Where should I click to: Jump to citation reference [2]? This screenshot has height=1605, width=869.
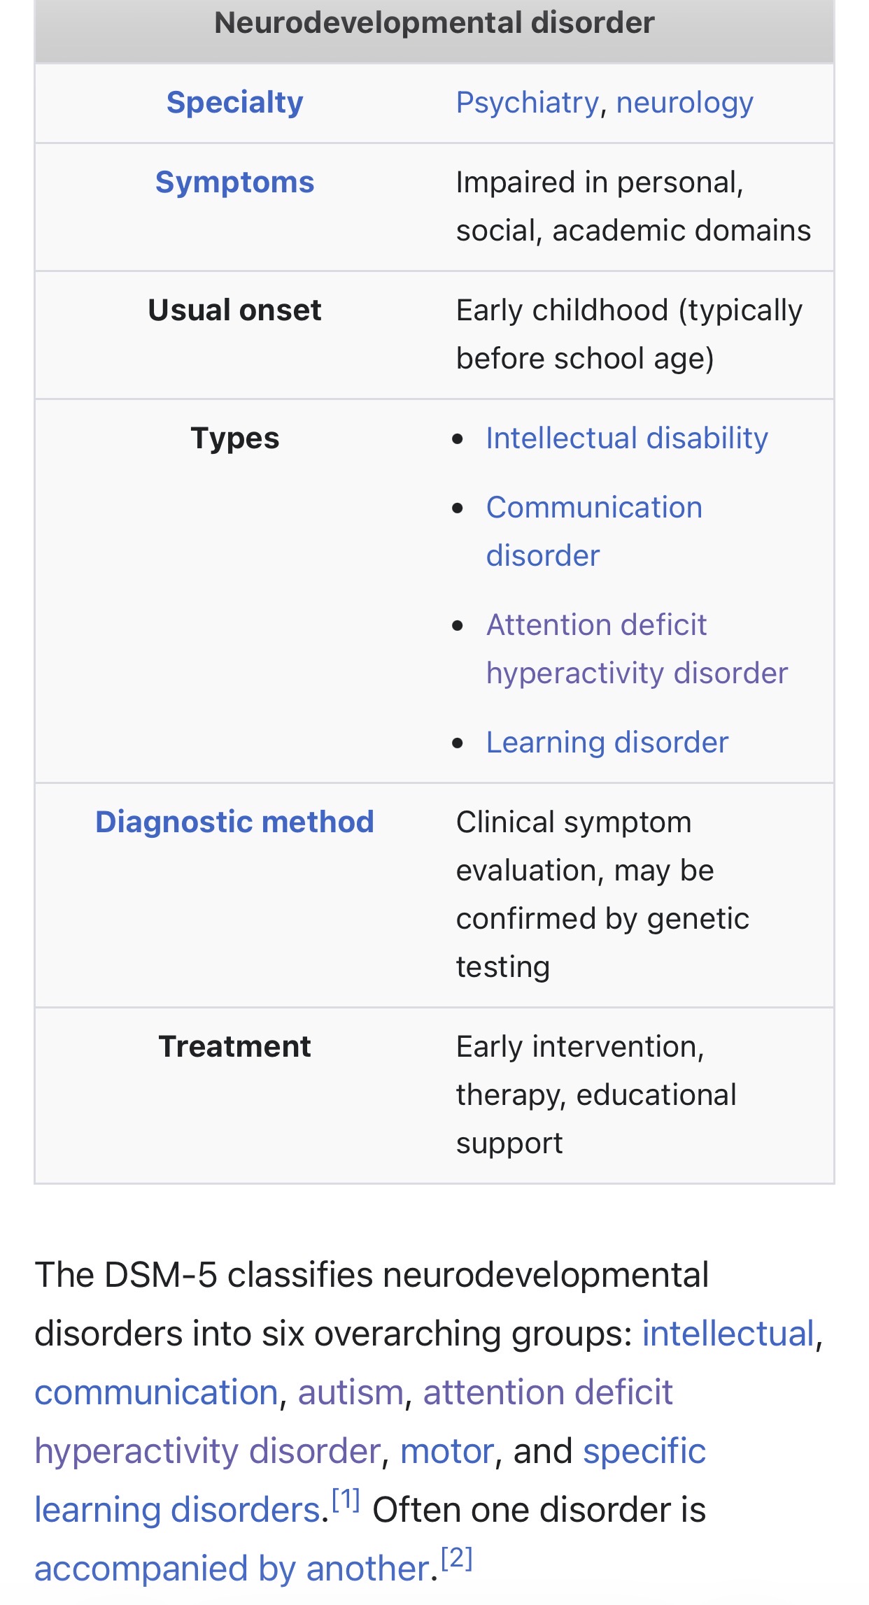click(x=457, y=1558)
